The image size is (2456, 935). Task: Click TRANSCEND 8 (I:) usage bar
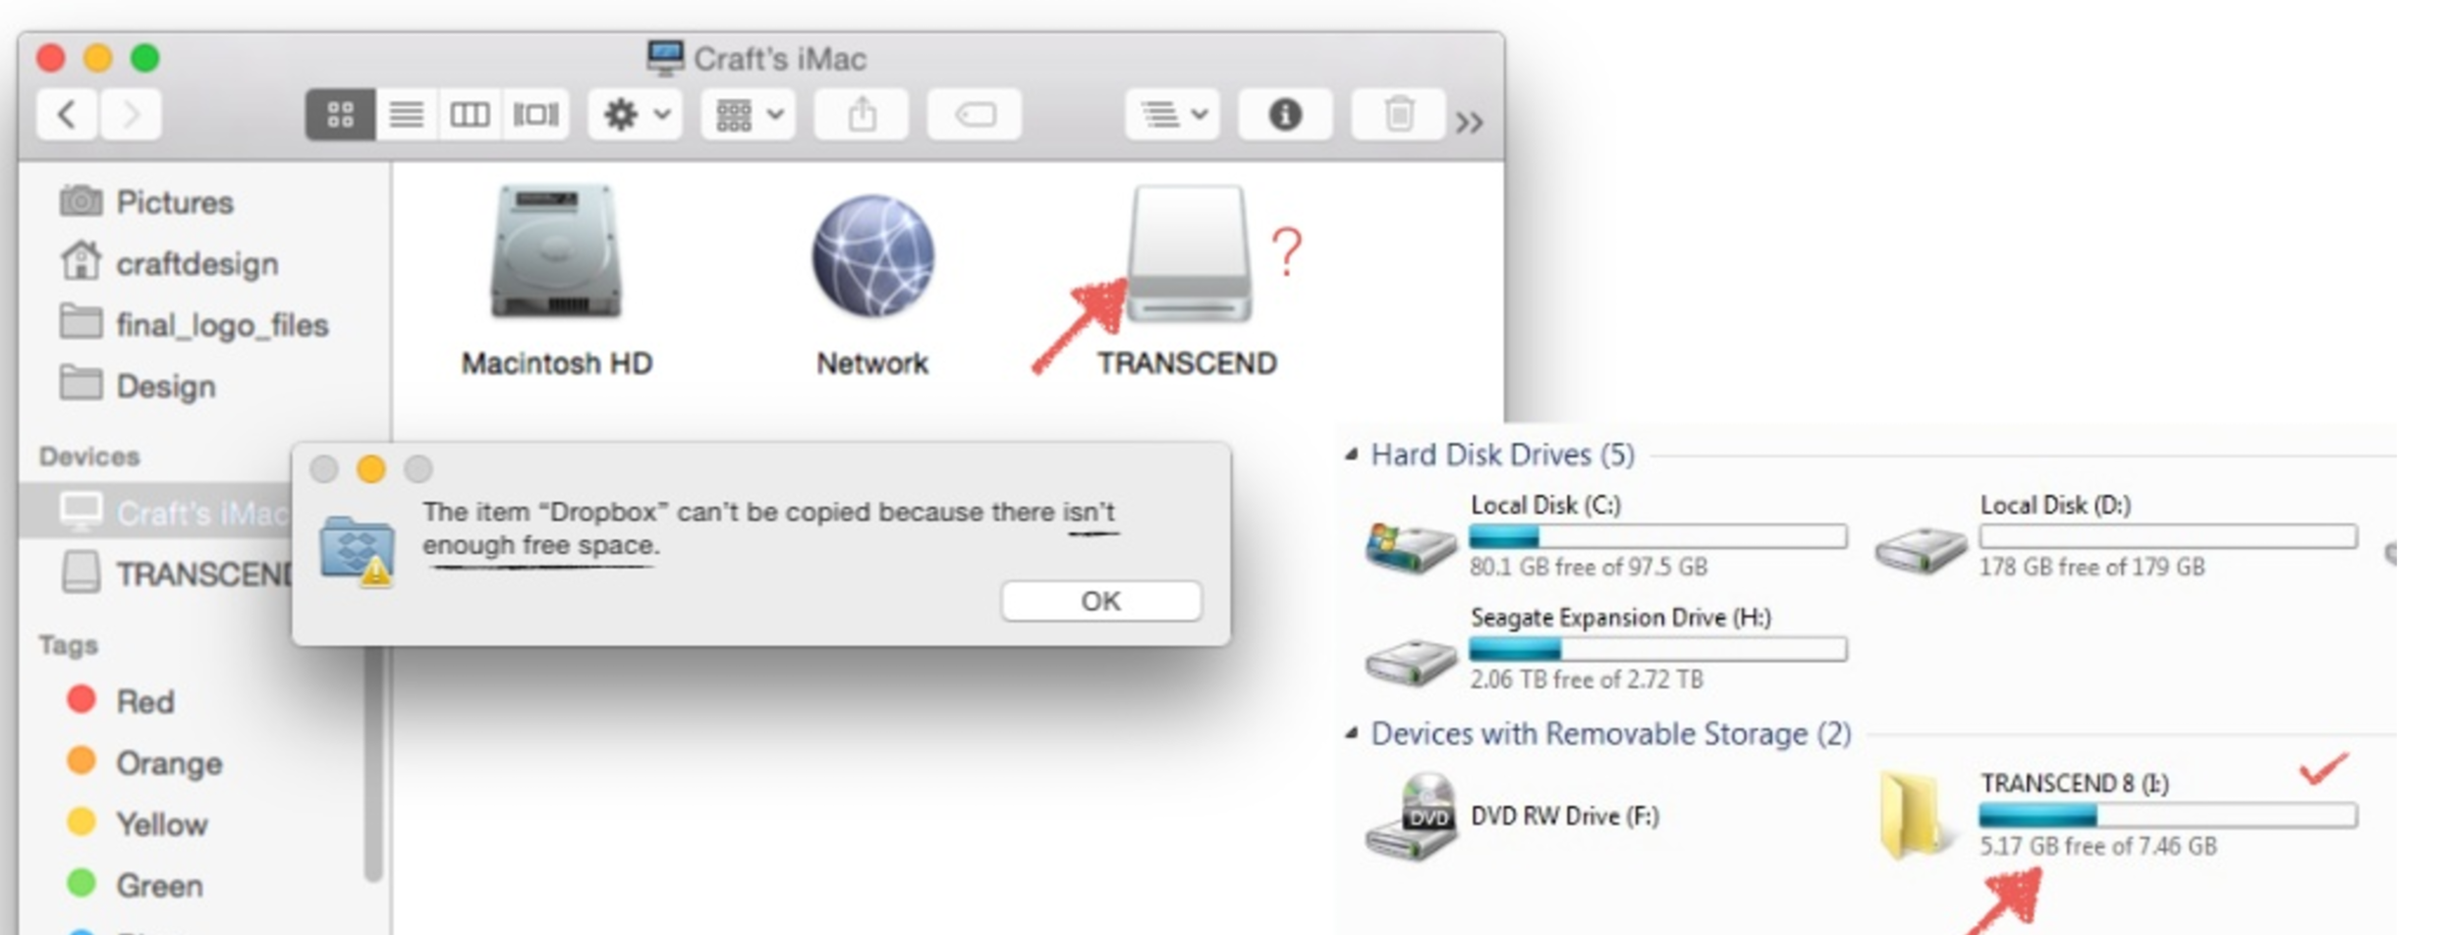(x=2167, y=815)
